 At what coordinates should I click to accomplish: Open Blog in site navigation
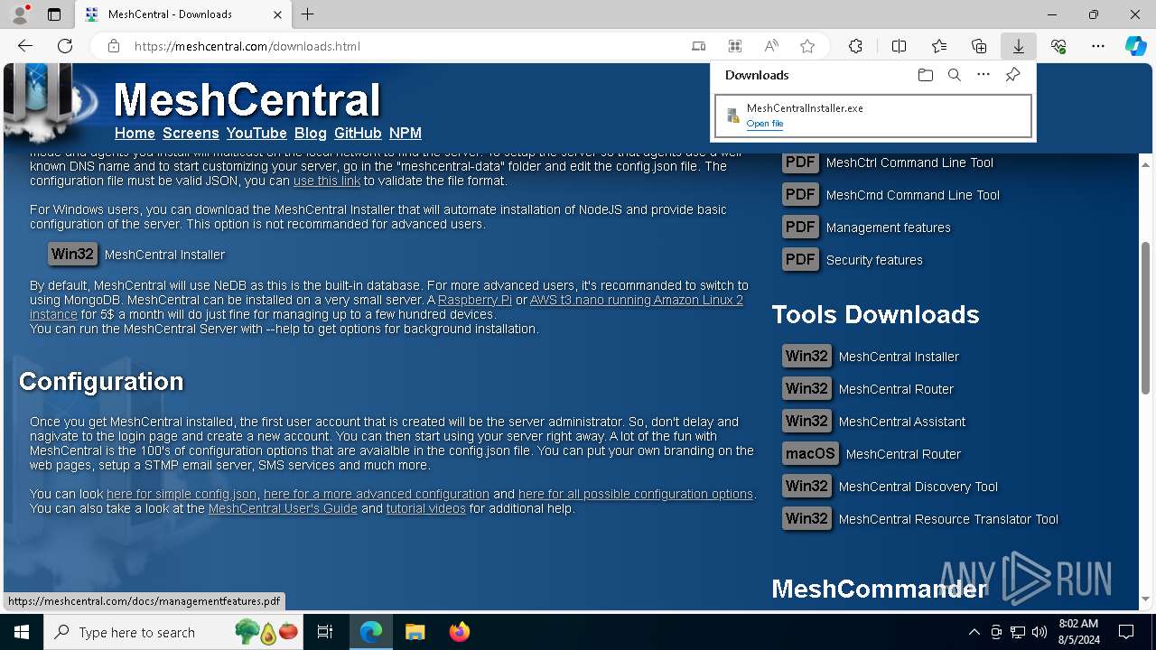(x=310, y=133)
